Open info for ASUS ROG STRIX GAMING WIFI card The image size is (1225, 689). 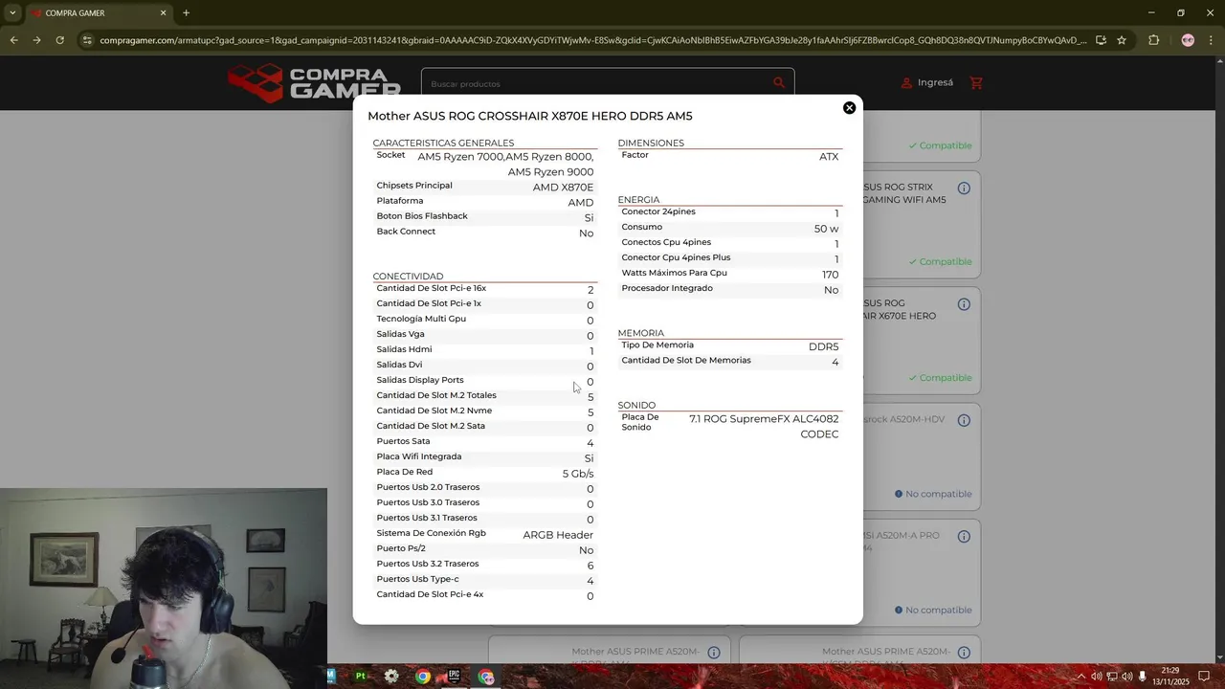point(964,189)
